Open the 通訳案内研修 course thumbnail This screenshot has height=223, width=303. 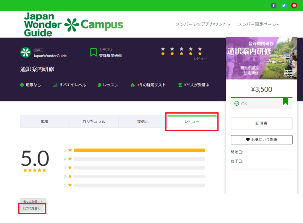(x=262, y=58)
